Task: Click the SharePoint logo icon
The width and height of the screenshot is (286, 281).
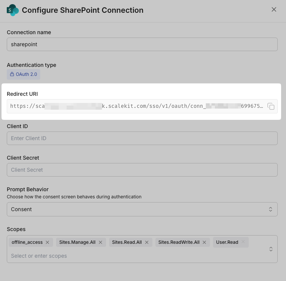Action: [x=12, y=10]
